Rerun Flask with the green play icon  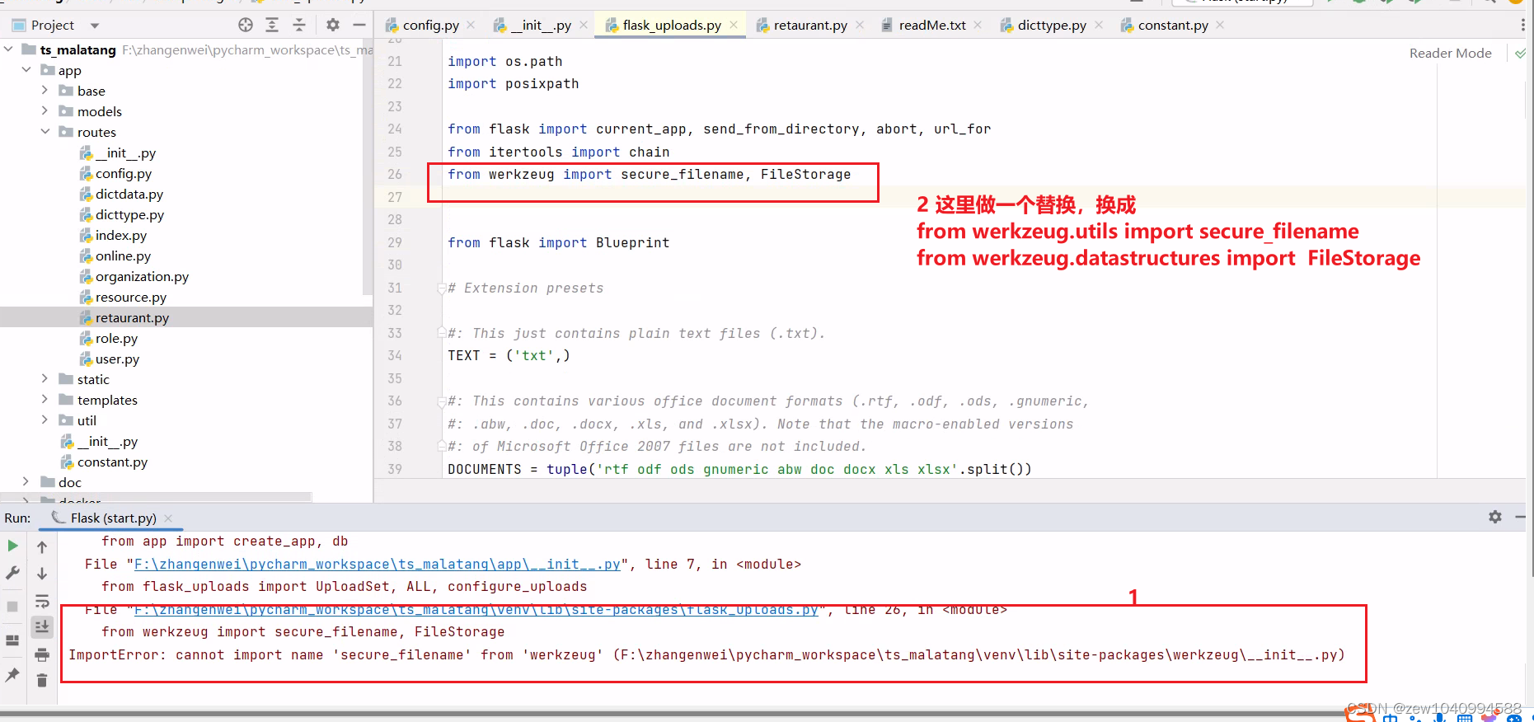(x=12, y=546)
